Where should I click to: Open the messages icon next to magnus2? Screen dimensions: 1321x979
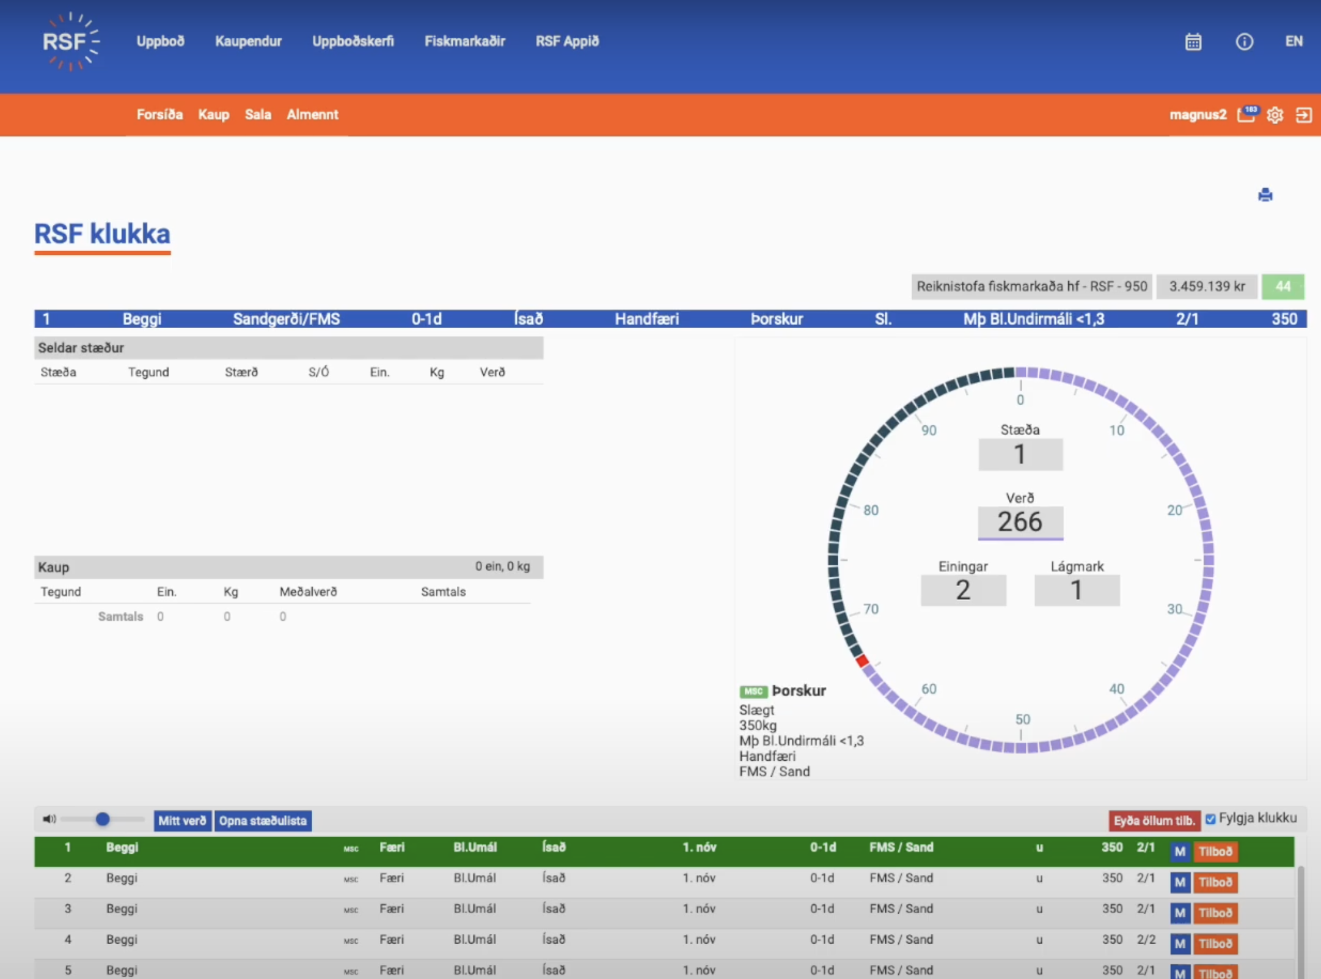pyautogui.click(x=1248, y=114)
